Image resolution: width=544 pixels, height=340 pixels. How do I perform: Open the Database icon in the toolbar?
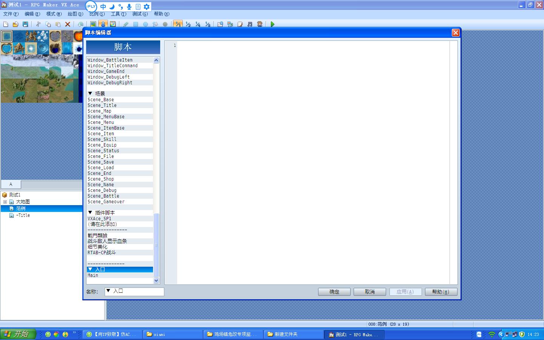[x=220, y=24]
